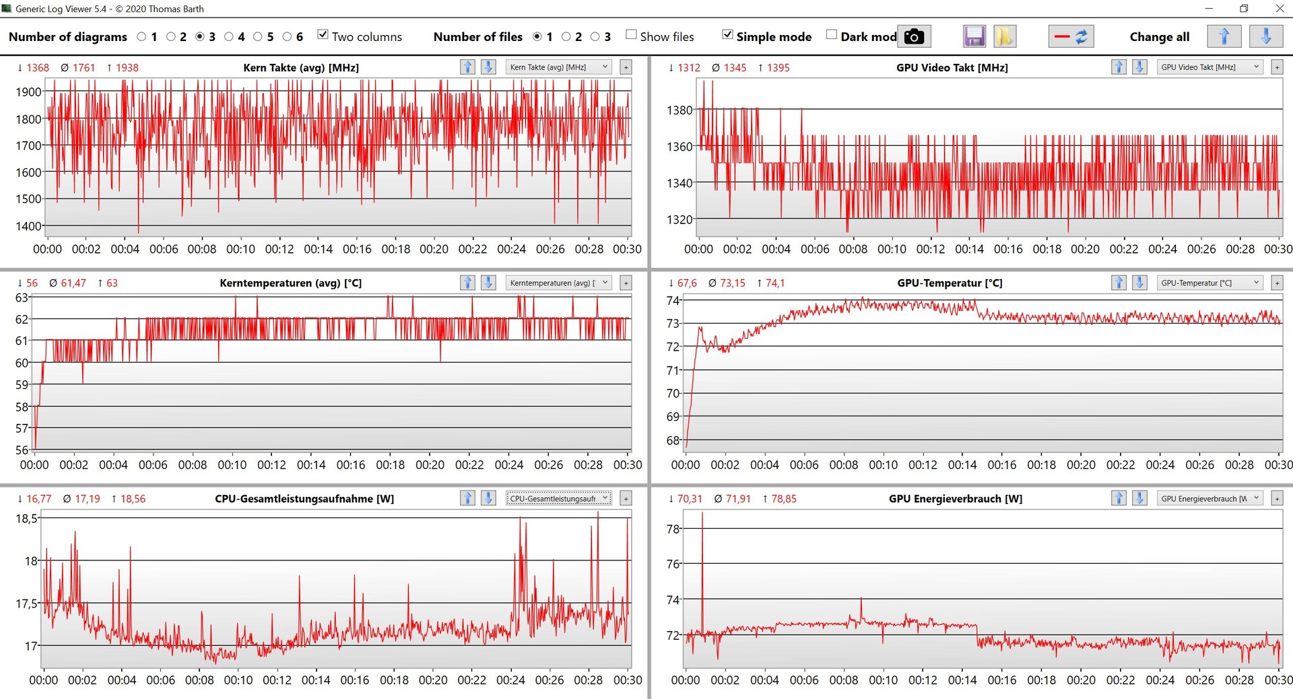
Task: Click up arrow on Kerntemperaturen diagram
Action: 467,283
